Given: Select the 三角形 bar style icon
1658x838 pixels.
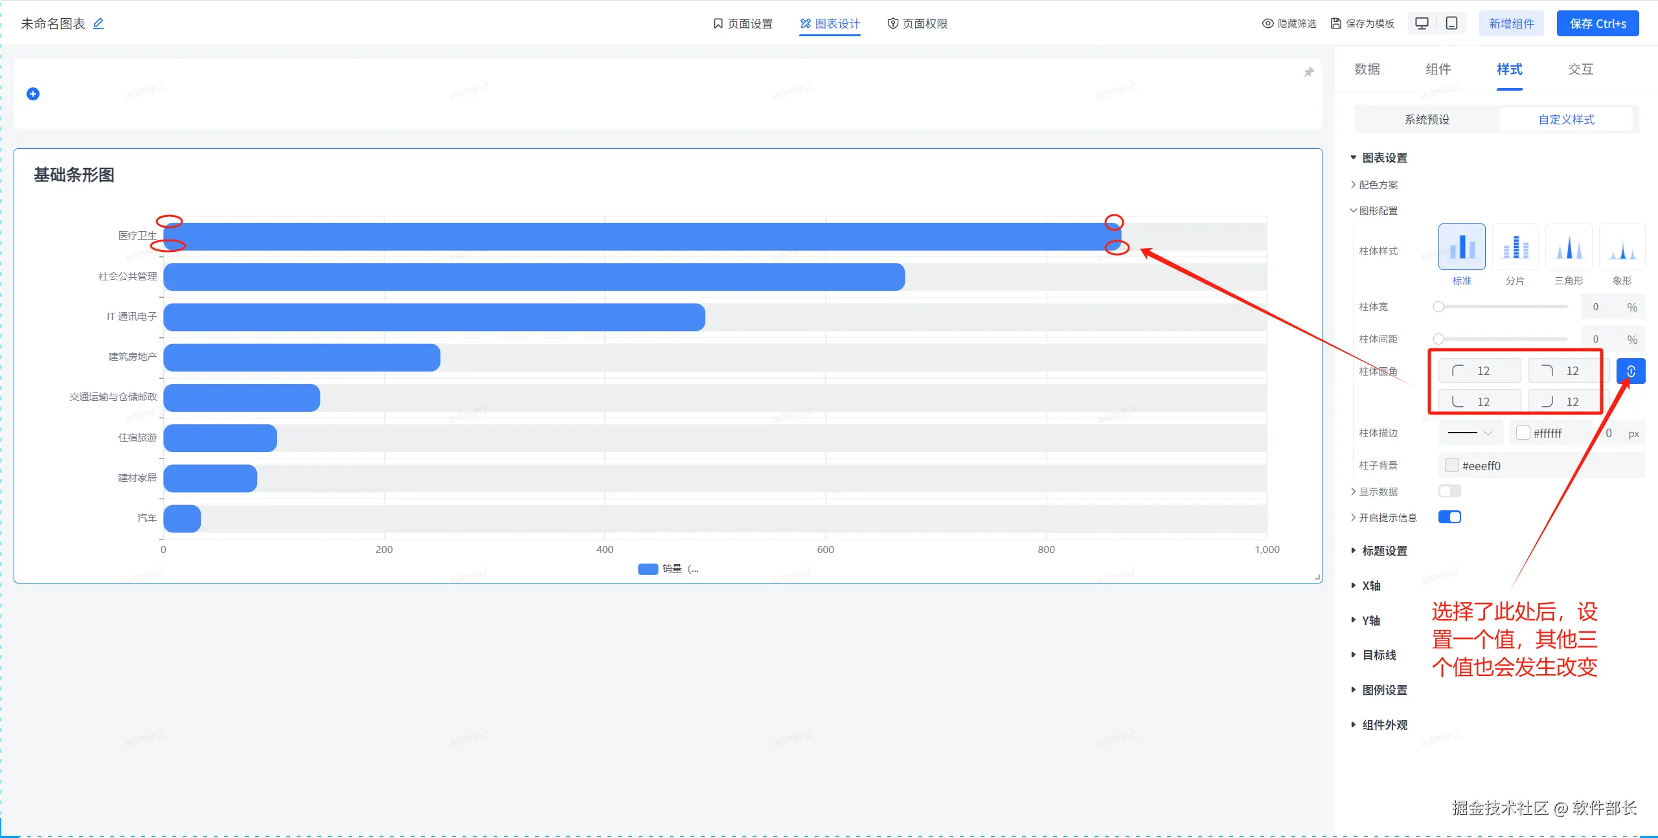Looking at the screenshot, I should click(x=1569, y=247).
